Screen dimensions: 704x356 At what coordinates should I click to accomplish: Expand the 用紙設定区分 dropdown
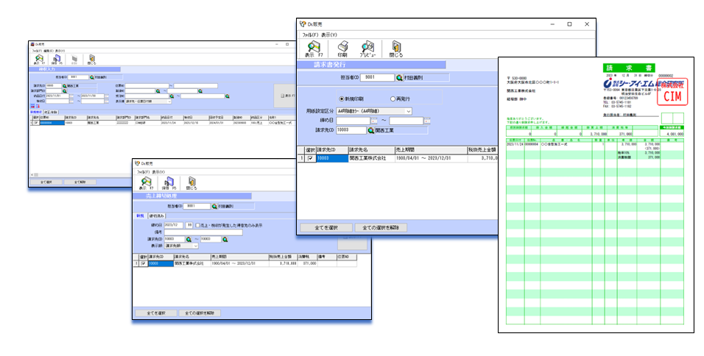pyautogui.click(x=408, y=111)
